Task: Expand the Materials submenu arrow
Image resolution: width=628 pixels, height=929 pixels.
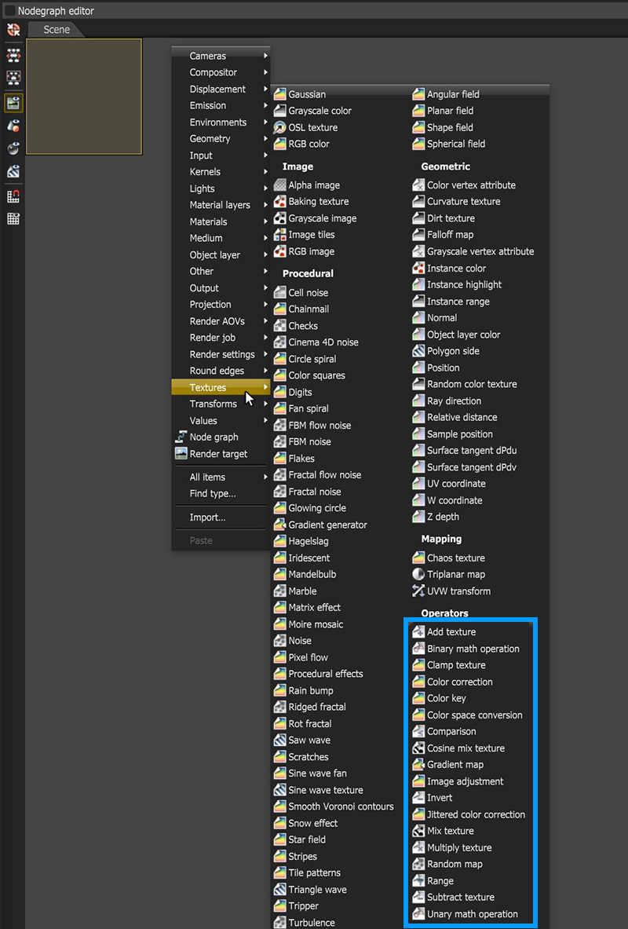Action: pyautogui.click(x=265, y=221)
